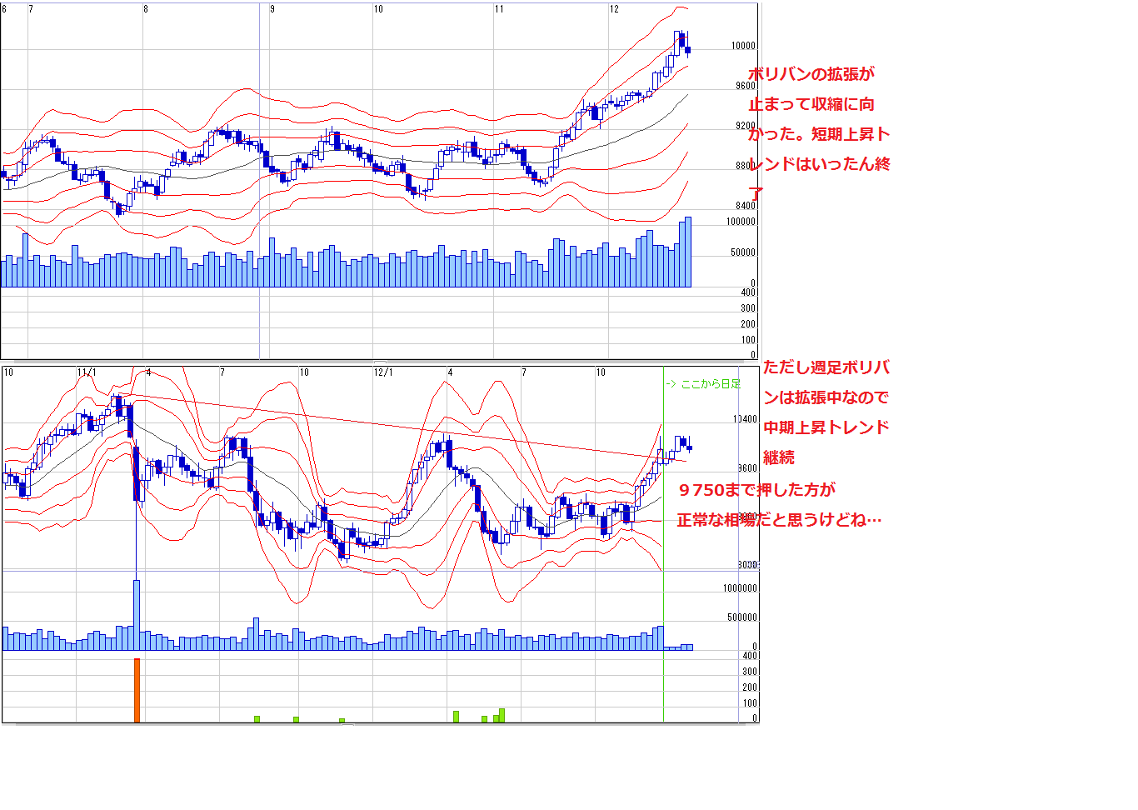
Task: Click the 8400 price label on the upper chart
Action: [x=746, y=206]
